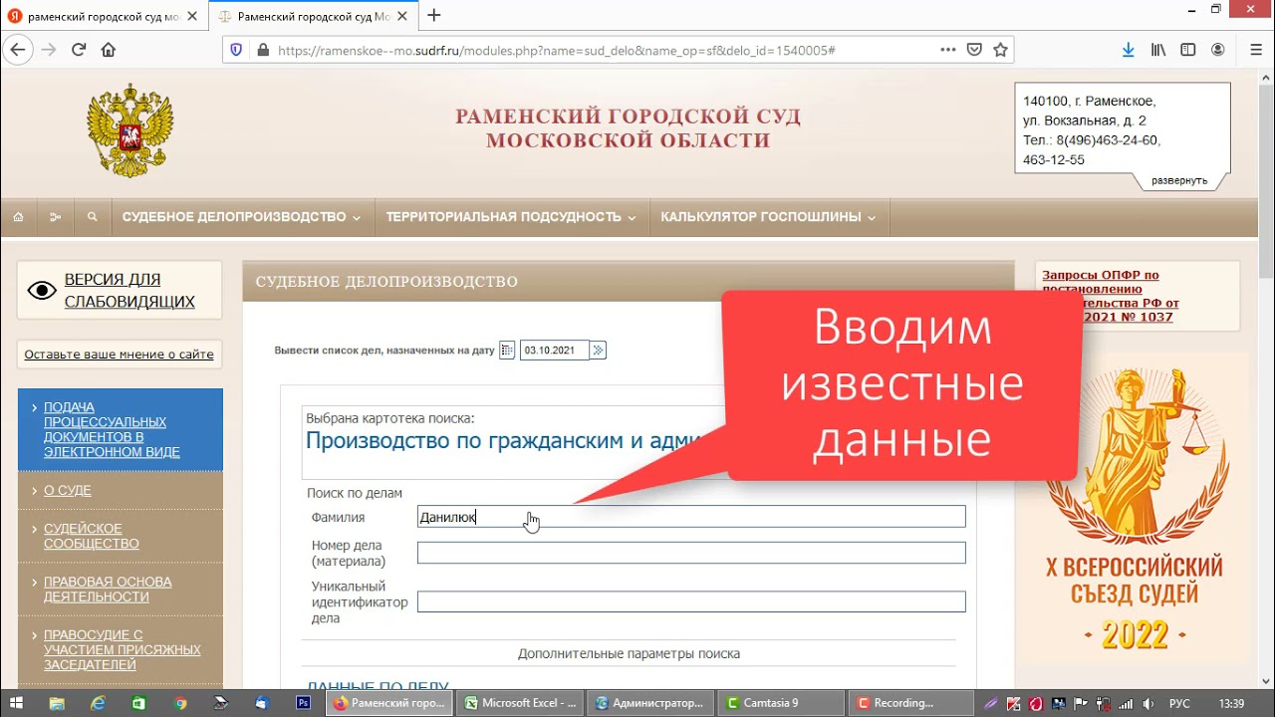Open the Запросы ОПФР announcement link

pos(1111,296)
